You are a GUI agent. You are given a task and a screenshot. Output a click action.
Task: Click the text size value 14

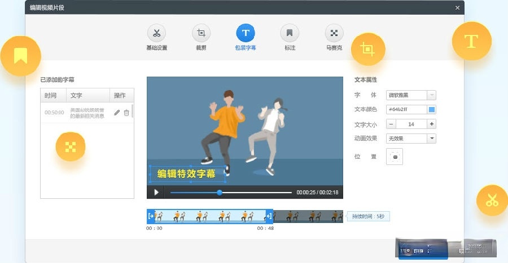[x=411, y=124]
